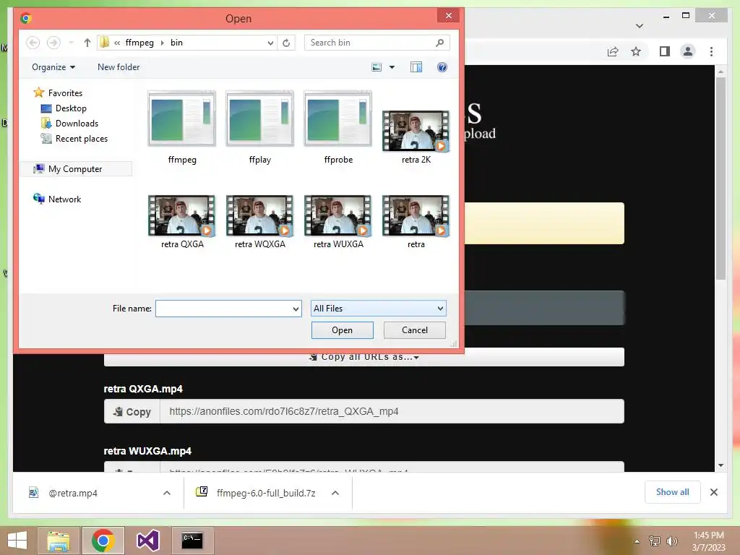Expand options for @retra.mp4 download
This screenshot has width=740, height=555.
click(167, 493)
